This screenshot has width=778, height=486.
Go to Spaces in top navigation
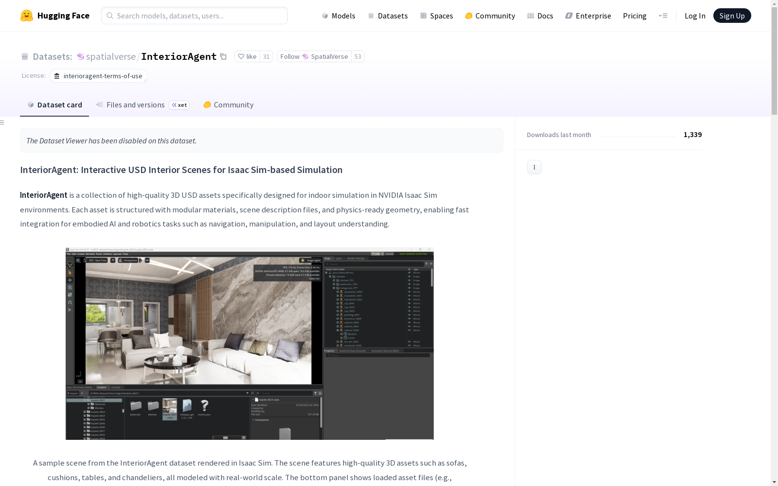(x=436, y=16)
